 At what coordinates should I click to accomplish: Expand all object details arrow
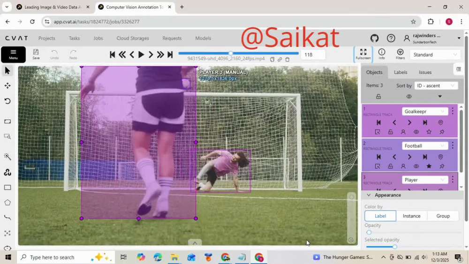coord(440,97)
